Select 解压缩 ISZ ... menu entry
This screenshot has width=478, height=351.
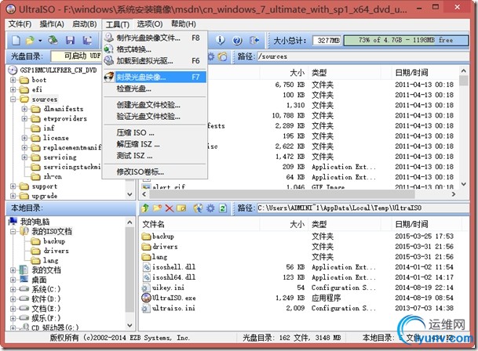pos(155,144)
